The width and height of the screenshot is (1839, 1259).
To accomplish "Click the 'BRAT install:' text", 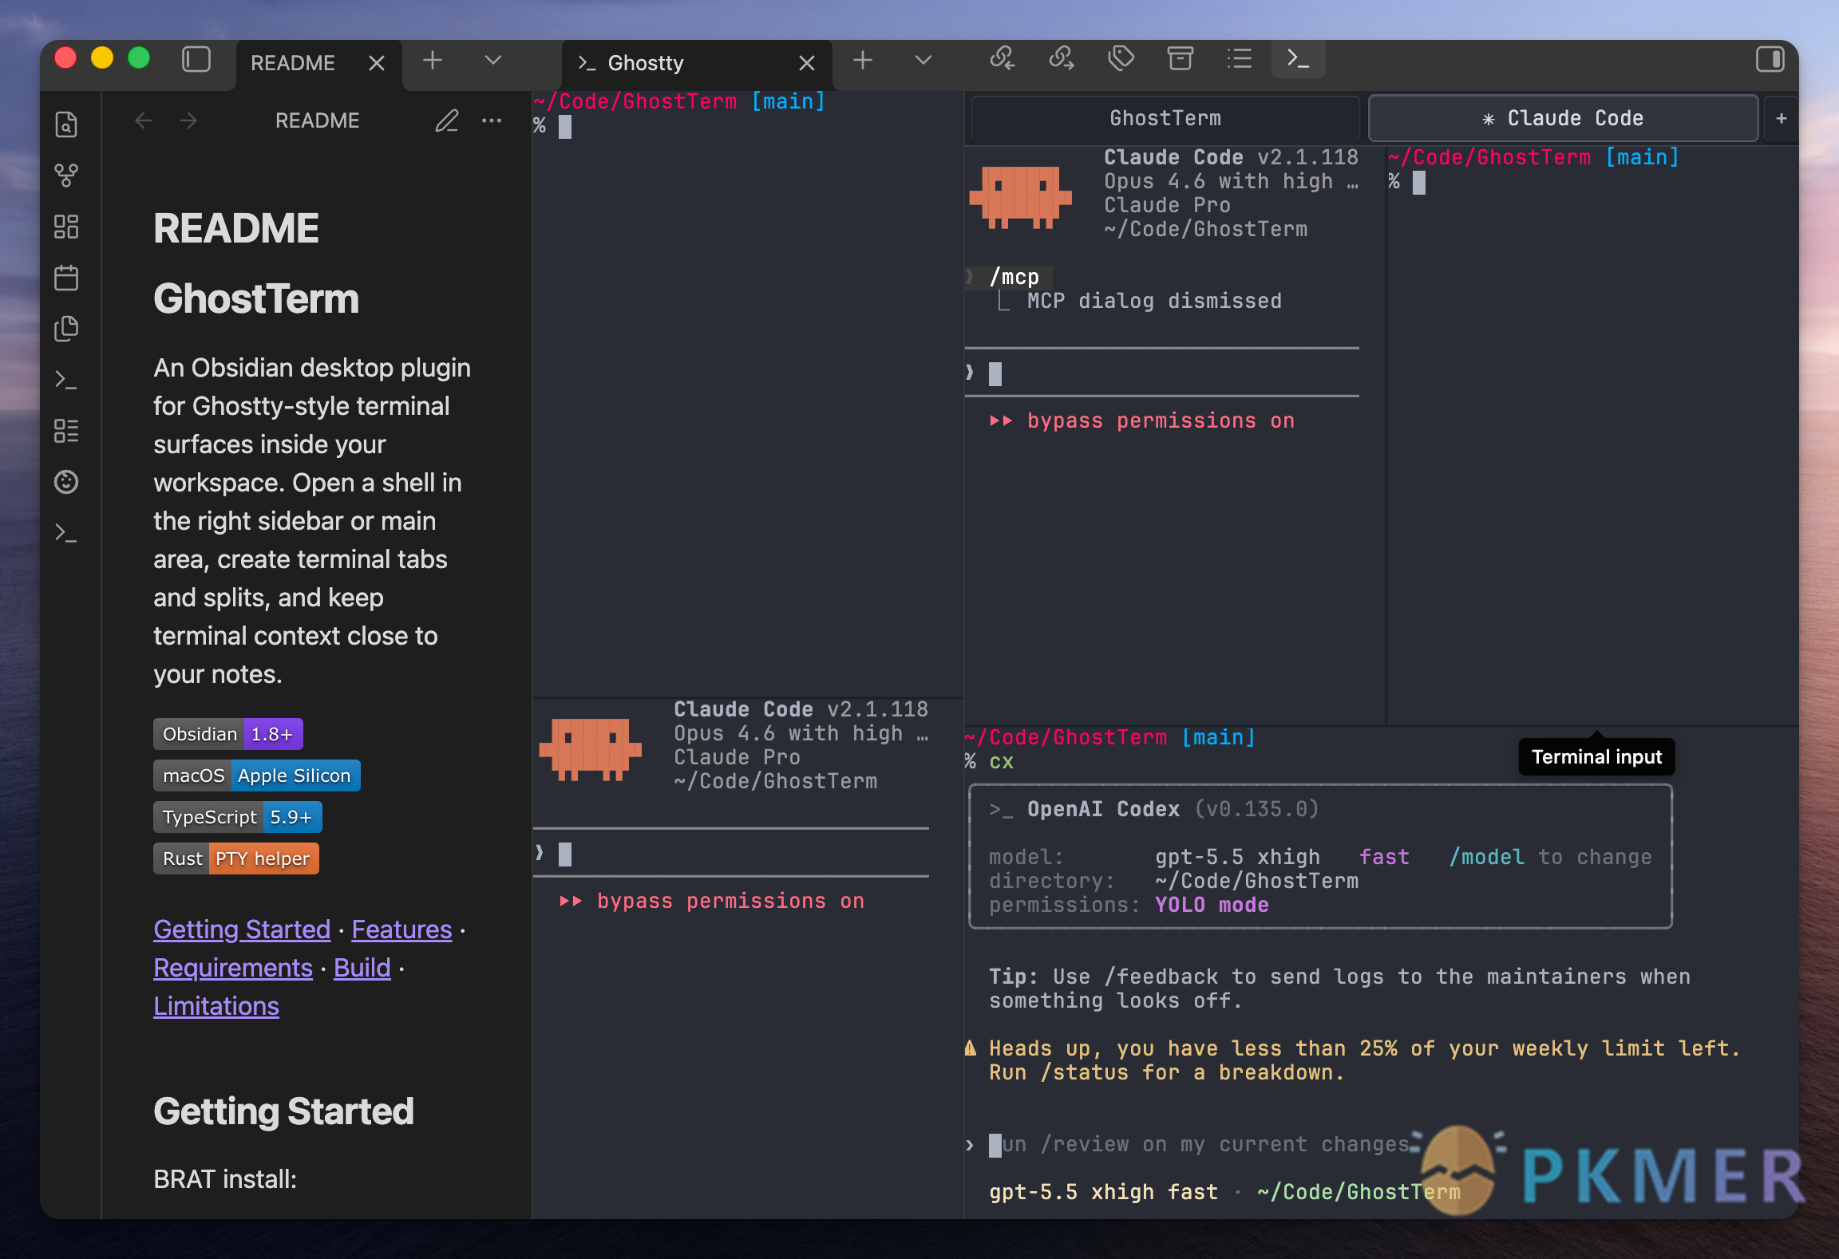I will [225, 1179].
